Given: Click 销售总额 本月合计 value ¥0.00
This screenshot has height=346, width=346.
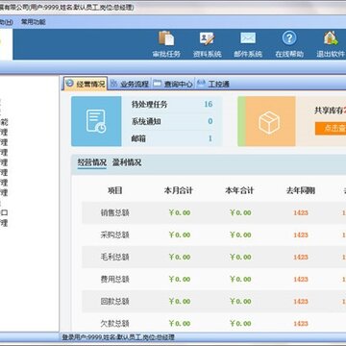Looking at the screenshot, I should 180,212.
